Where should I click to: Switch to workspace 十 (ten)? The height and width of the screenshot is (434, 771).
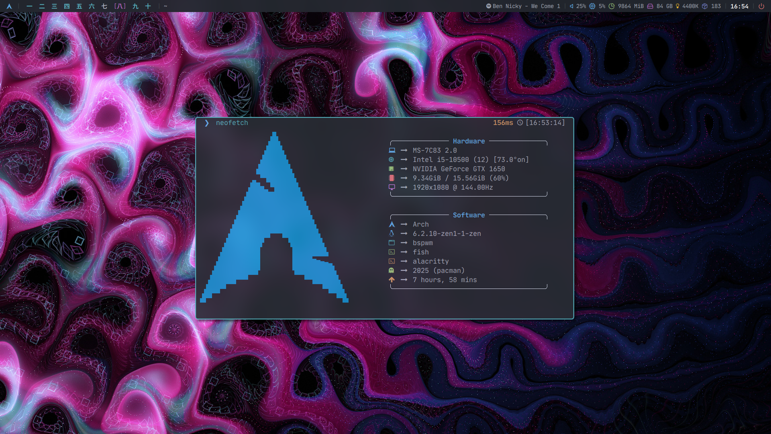click(148, 6)
